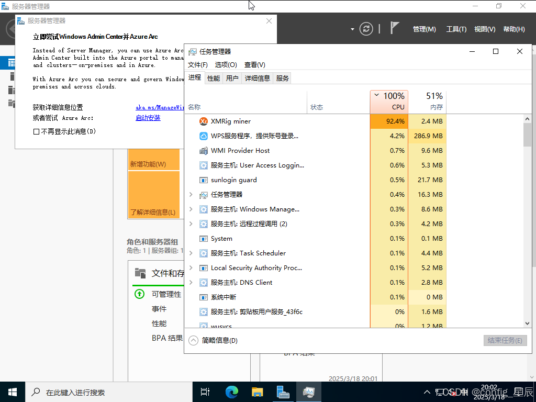
Task: Click the 系统中断 process icon
Action: (204, 297)
